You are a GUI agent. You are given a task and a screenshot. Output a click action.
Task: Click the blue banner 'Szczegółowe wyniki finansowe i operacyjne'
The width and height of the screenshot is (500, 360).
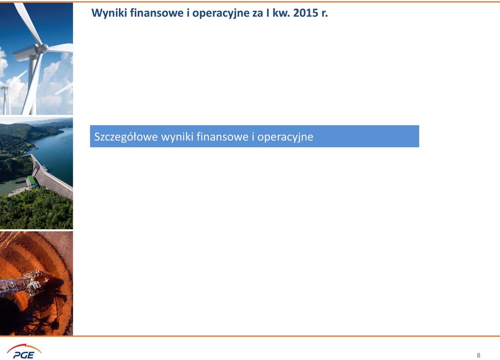click(255, 136)
